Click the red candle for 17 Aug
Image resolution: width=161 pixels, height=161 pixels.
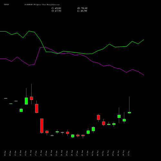[37, 108]
